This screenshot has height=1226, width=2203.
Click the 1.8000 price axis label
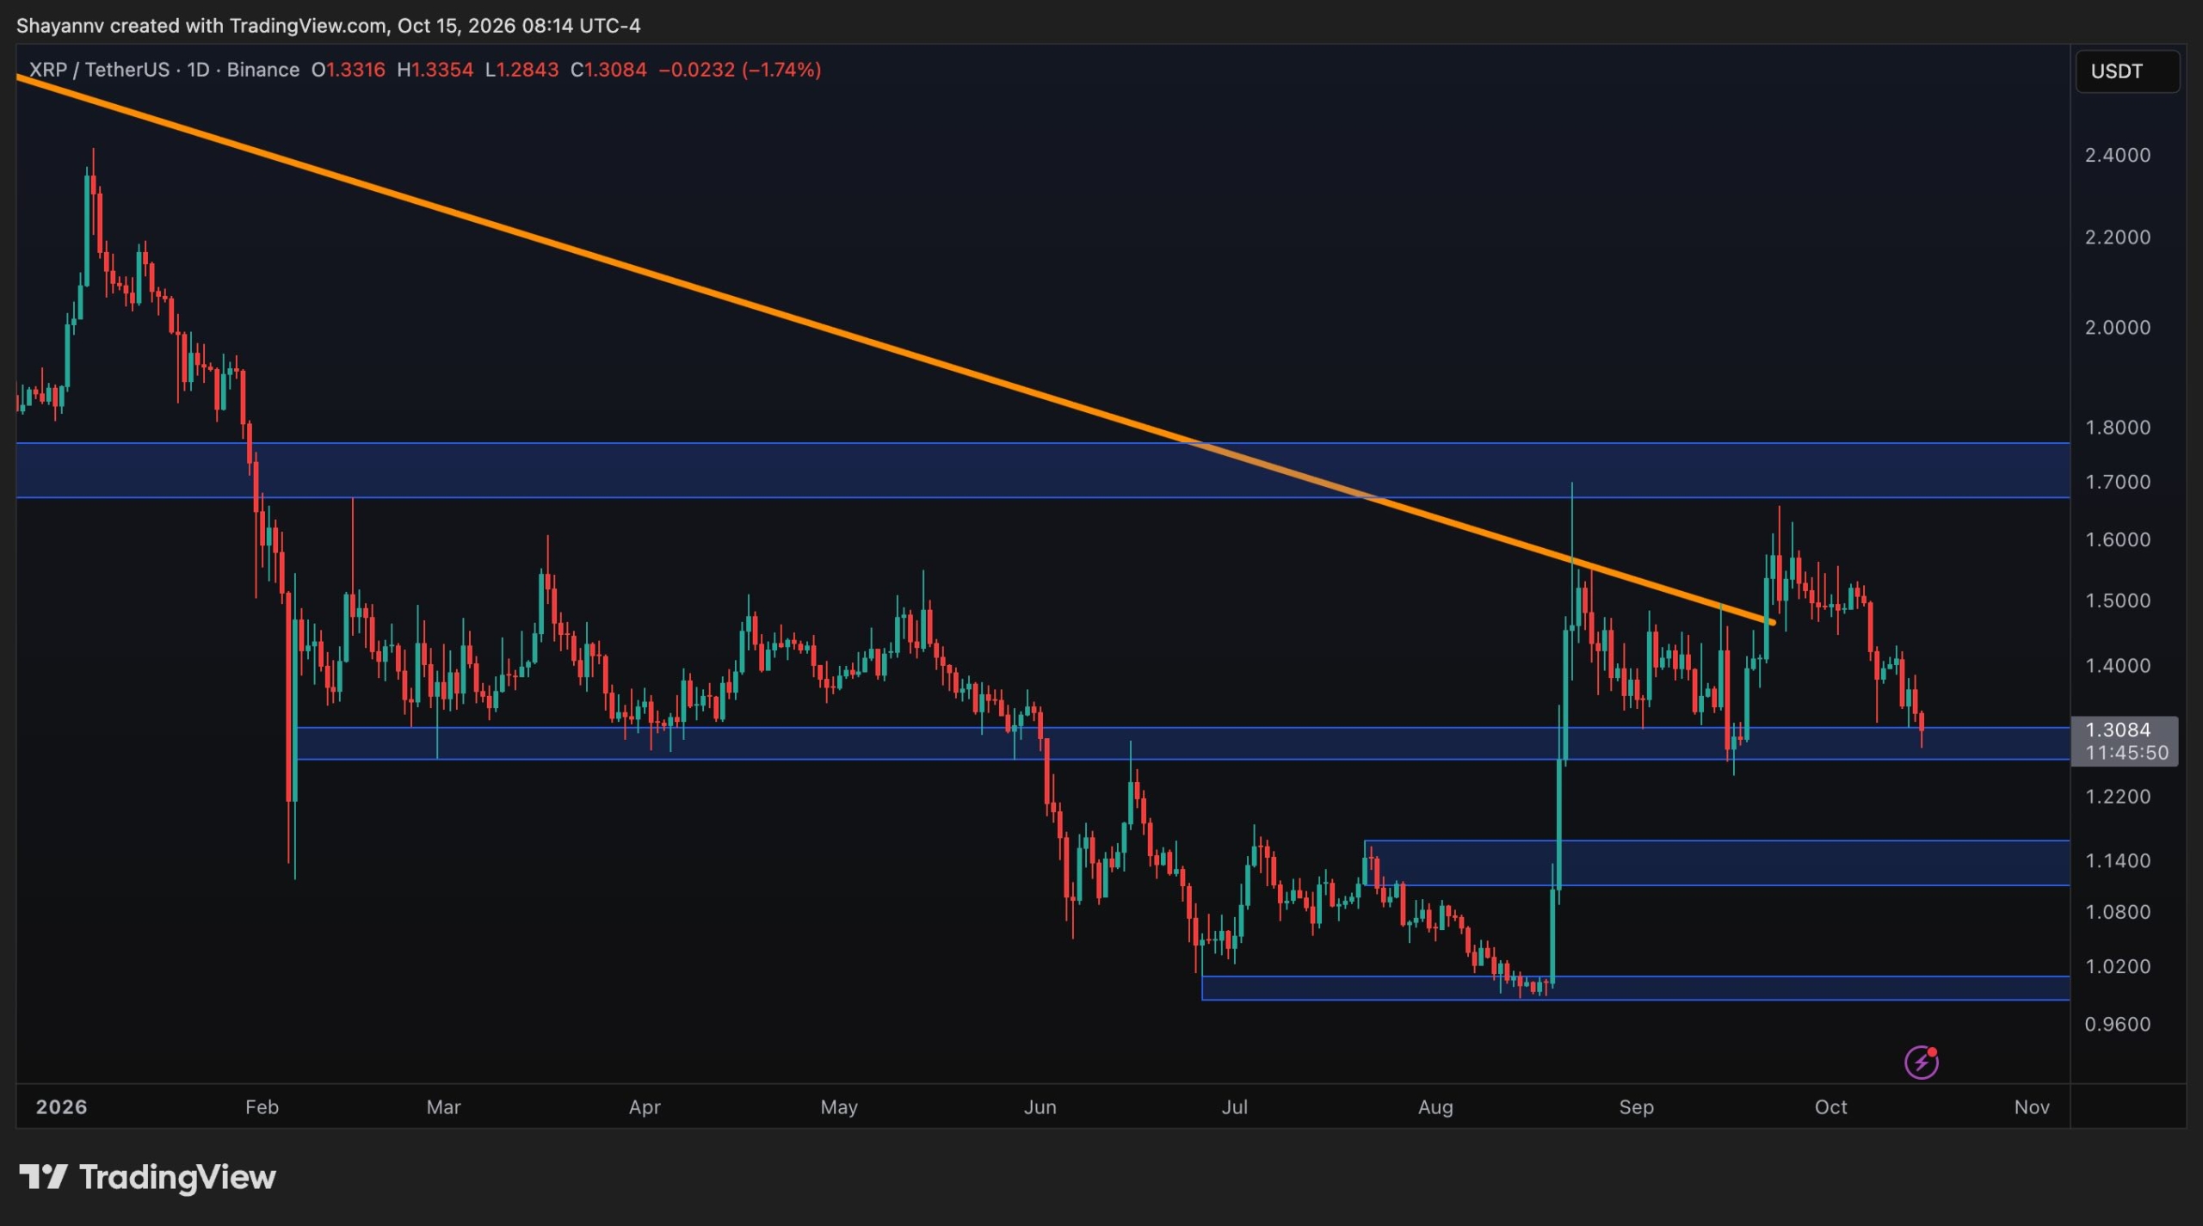[2117, 427]
